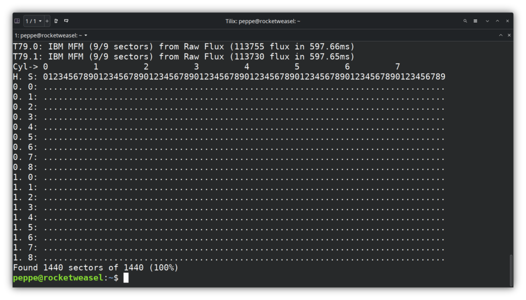Add a new session with the plus icon
Screen dimensions: 526x300
coord(47,21)
